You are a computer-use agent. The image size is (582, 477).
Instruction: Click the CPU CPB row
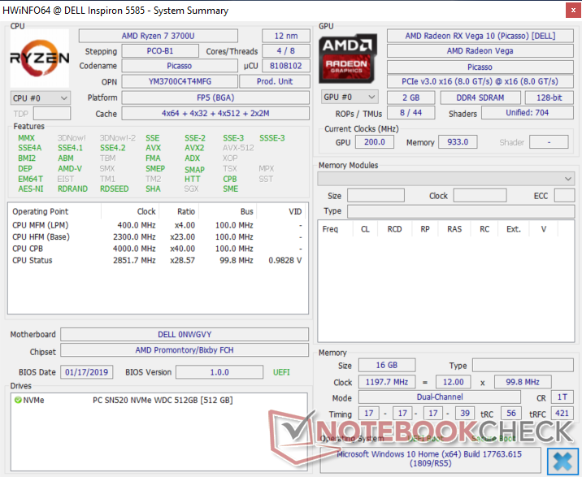158,249
